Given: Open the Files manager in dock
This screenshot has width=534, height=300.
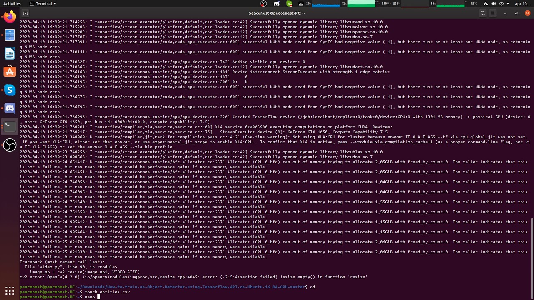Looking at the screenshot, I should tap(10, 35).
